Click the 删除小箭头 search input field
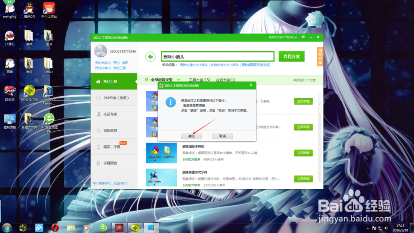Viewport: 414px width, 233px height. [218, 56]
